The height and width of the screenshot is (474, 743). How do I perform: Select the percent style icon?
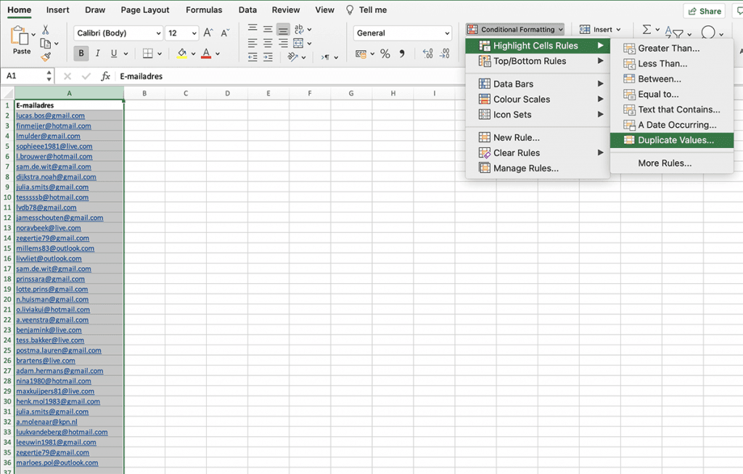[385, 53]
